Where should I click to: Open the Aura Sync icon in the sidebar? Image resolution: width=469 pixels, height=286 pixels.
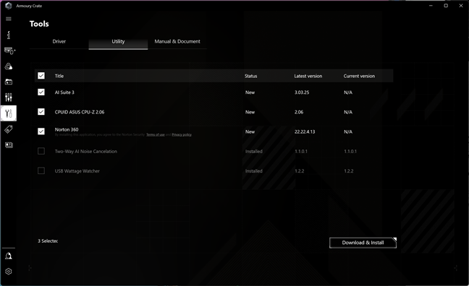click(x=9, y=66)
